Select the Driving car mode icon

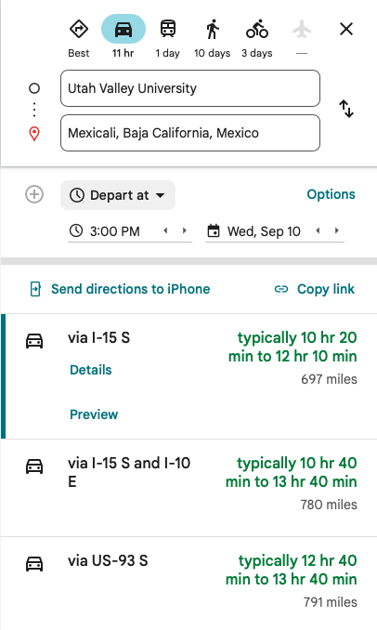coord(123,30)
